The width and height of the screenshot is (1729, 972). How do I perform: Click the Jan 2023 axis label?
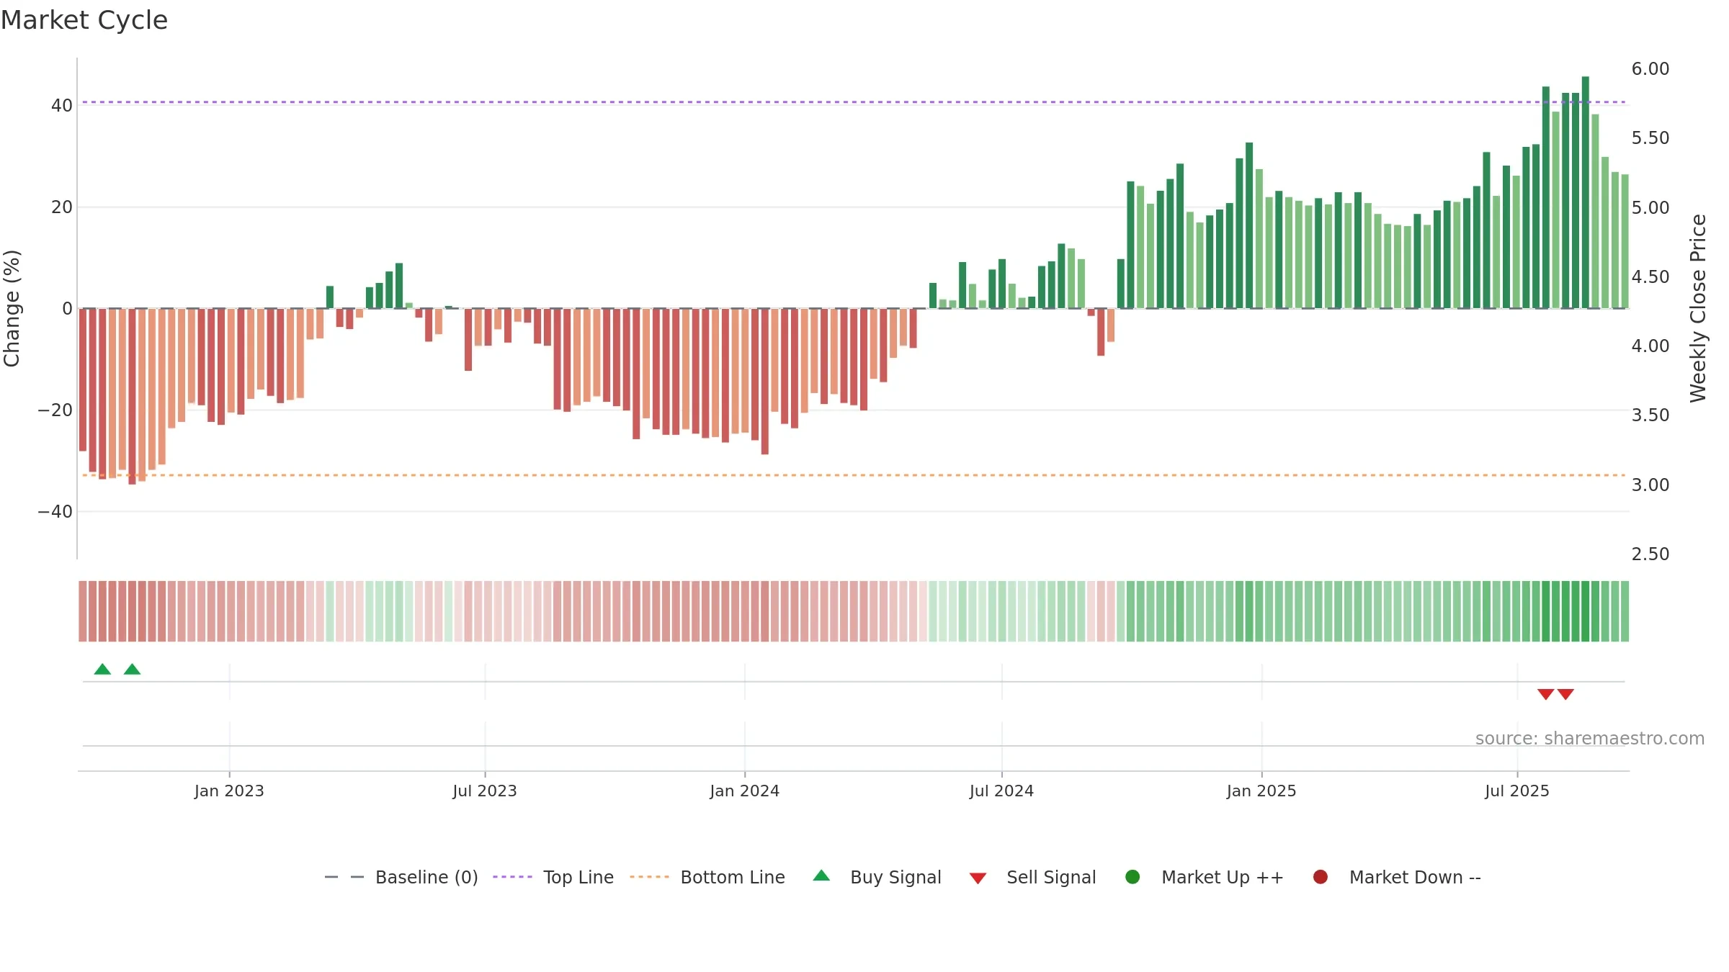(229, 791)
